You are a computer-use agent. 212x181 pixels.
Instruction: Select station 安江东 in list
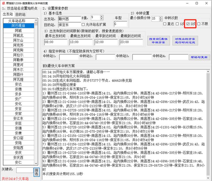(18, 119)
